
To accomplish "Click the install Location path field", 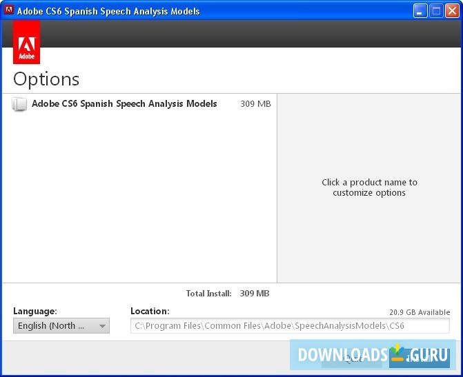I will click(290, 326).
